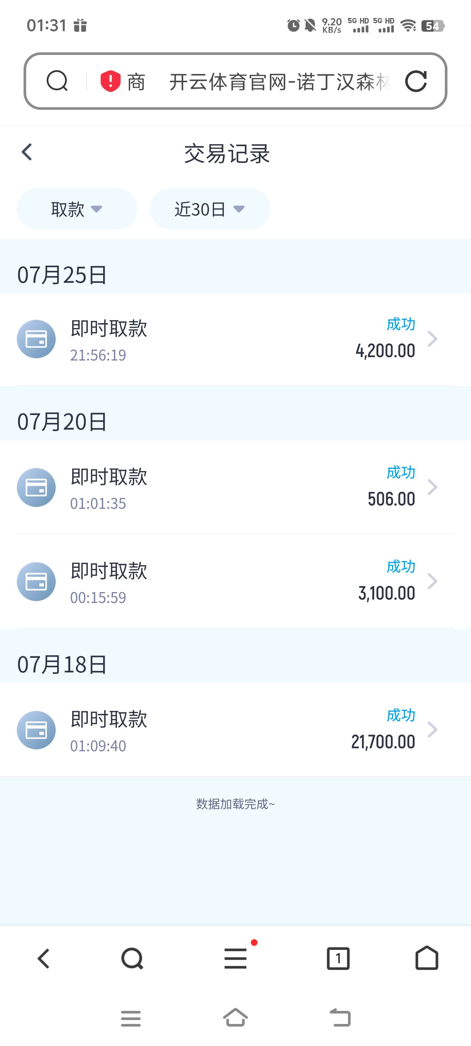Reload the page with the refresh icon
This screenshot has height=1046, width=471.
pos(416,81)
